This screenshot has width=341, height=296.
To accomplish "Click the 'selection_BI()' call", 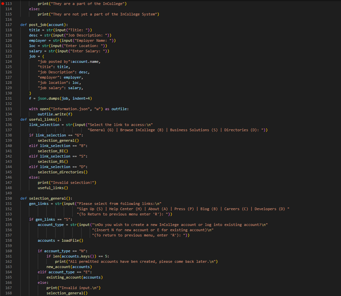I will (53, 151).
